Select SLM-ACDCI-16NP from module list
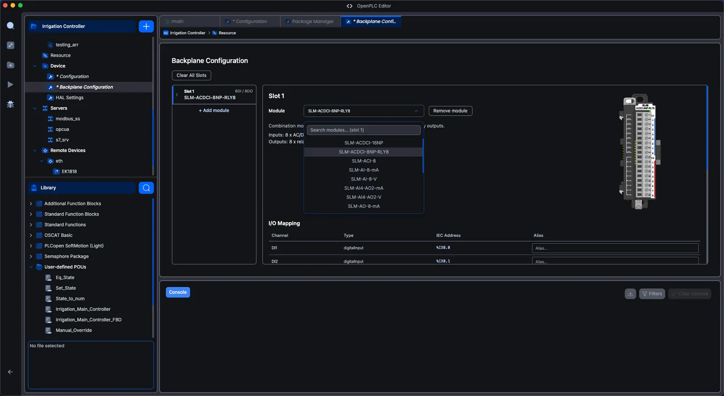The width and height of the screenshot is (724, 396). pos(363,143)
